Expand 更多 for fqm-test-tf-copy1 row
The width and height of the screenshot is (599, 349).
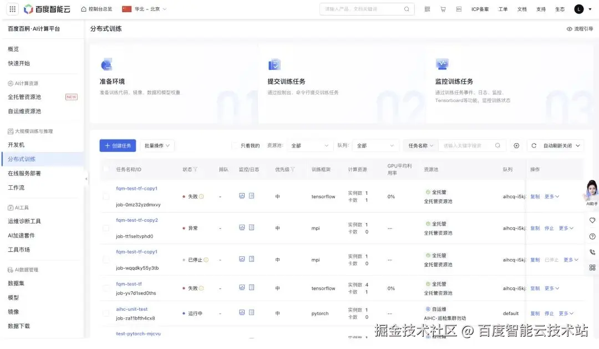pyautogui.click(x=552, y=196)
